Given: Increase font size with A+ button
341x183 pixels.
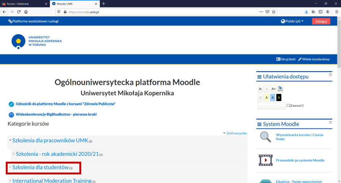Looking at the screenshot, I should pos(274,89).
